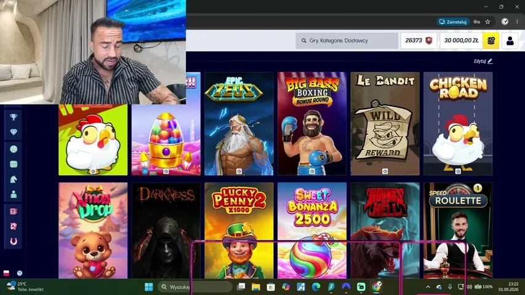Open the clock showing 23:22
This screenshot has height=295, width=525.
tap(508, 286)
